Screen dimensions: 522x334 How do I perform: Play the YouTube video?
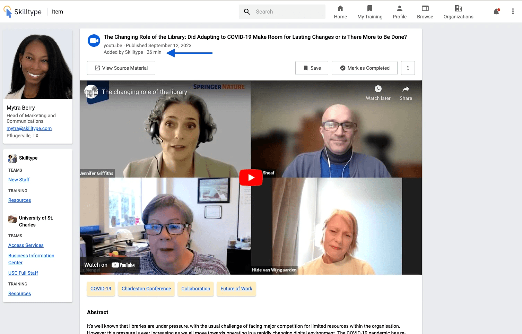tap(251, 178)
